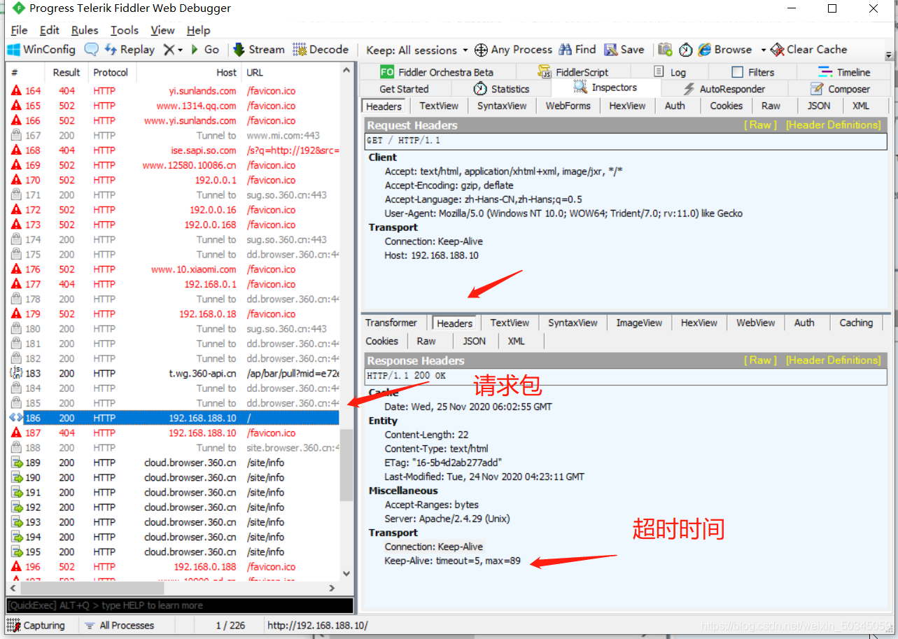Switch to the Get Started tab
This screenshot has width=898, height=639.
(404, 89)
